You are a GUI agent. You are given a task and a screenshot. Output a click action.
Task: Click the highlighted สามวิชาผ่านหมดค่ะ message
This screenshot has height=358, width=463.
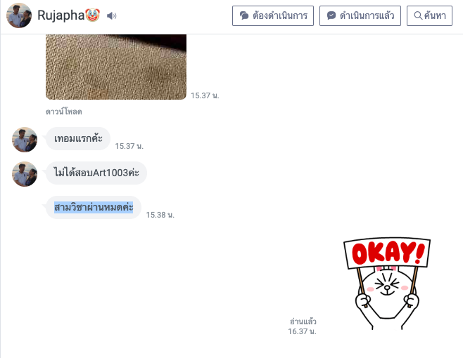pyautogui.click(x=94, y=208)
